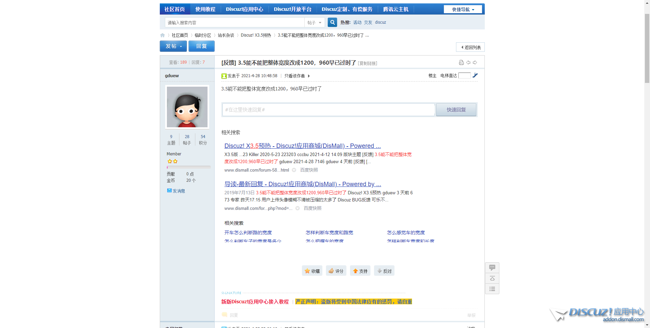Click floating return-to-list icon
Screen dimensions: 650x328
pyautogui.click(x=492, y=289)
